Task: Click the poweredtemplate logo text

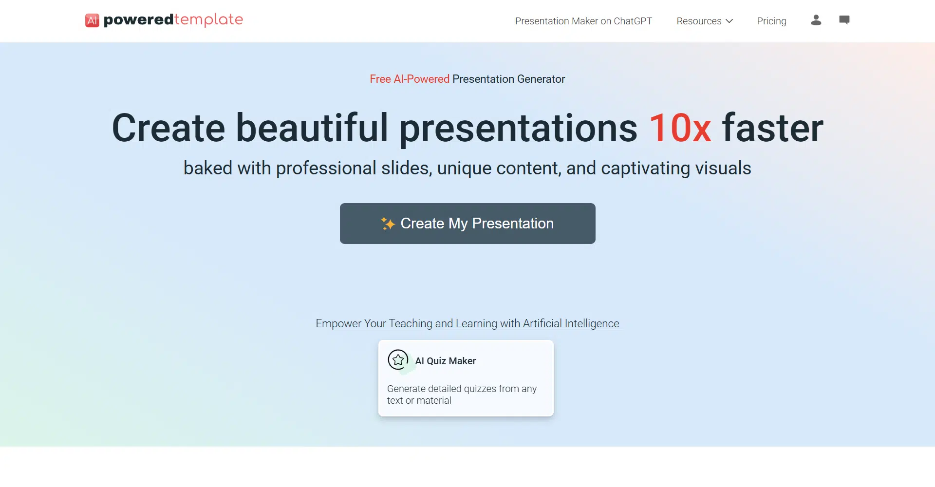Action: point(173,20)
